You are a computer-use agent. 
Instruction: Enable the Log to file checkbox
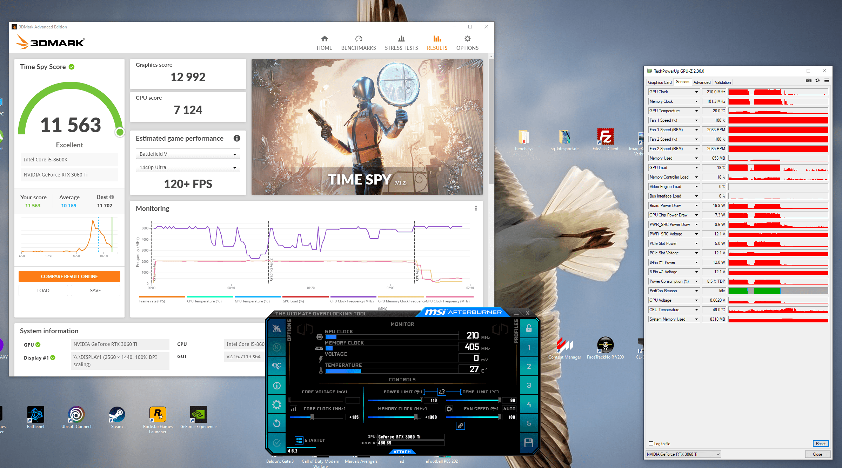point(651,444)
